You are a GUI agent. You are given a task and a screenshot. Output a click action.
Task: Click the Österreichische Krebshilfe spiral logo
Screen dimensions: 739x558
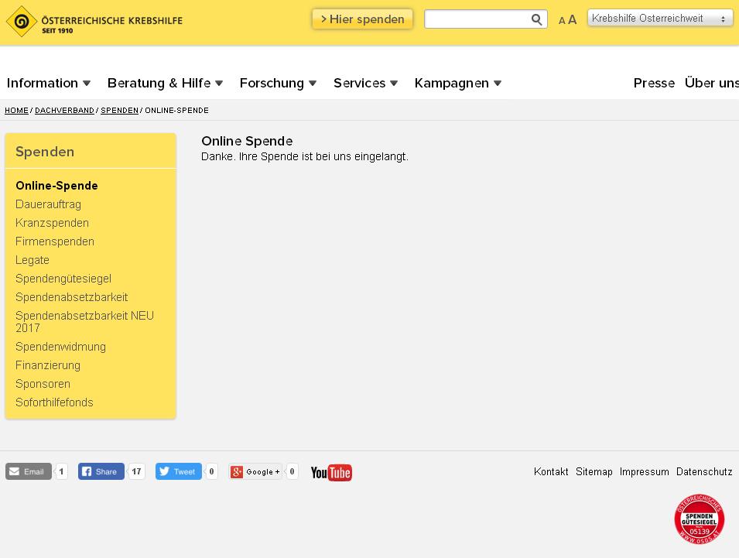click(x=21, y=21)
